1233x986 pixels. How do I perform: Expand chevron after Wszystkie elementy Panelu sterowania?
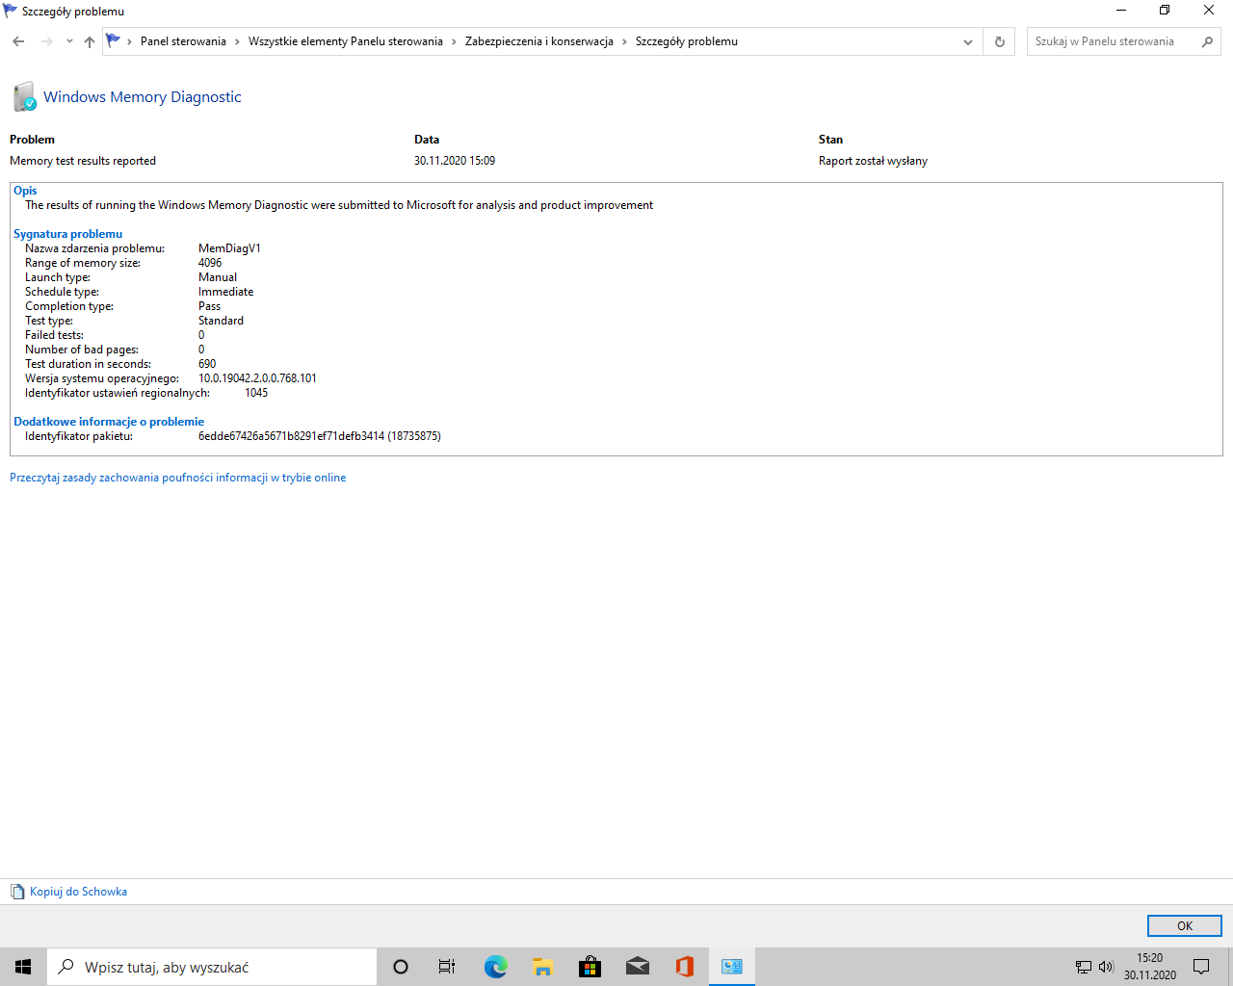455,41
